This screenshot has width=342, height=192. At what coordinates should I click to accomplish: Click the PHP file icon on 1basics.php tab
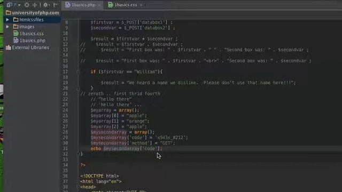(x=68, y=5)
